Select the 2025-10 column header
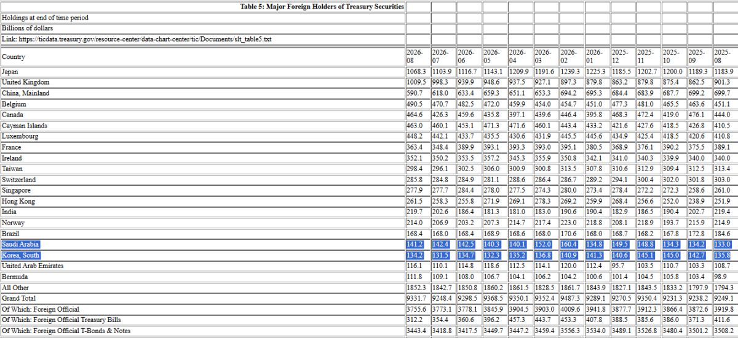The image size is (738, 338). [674, 56]
